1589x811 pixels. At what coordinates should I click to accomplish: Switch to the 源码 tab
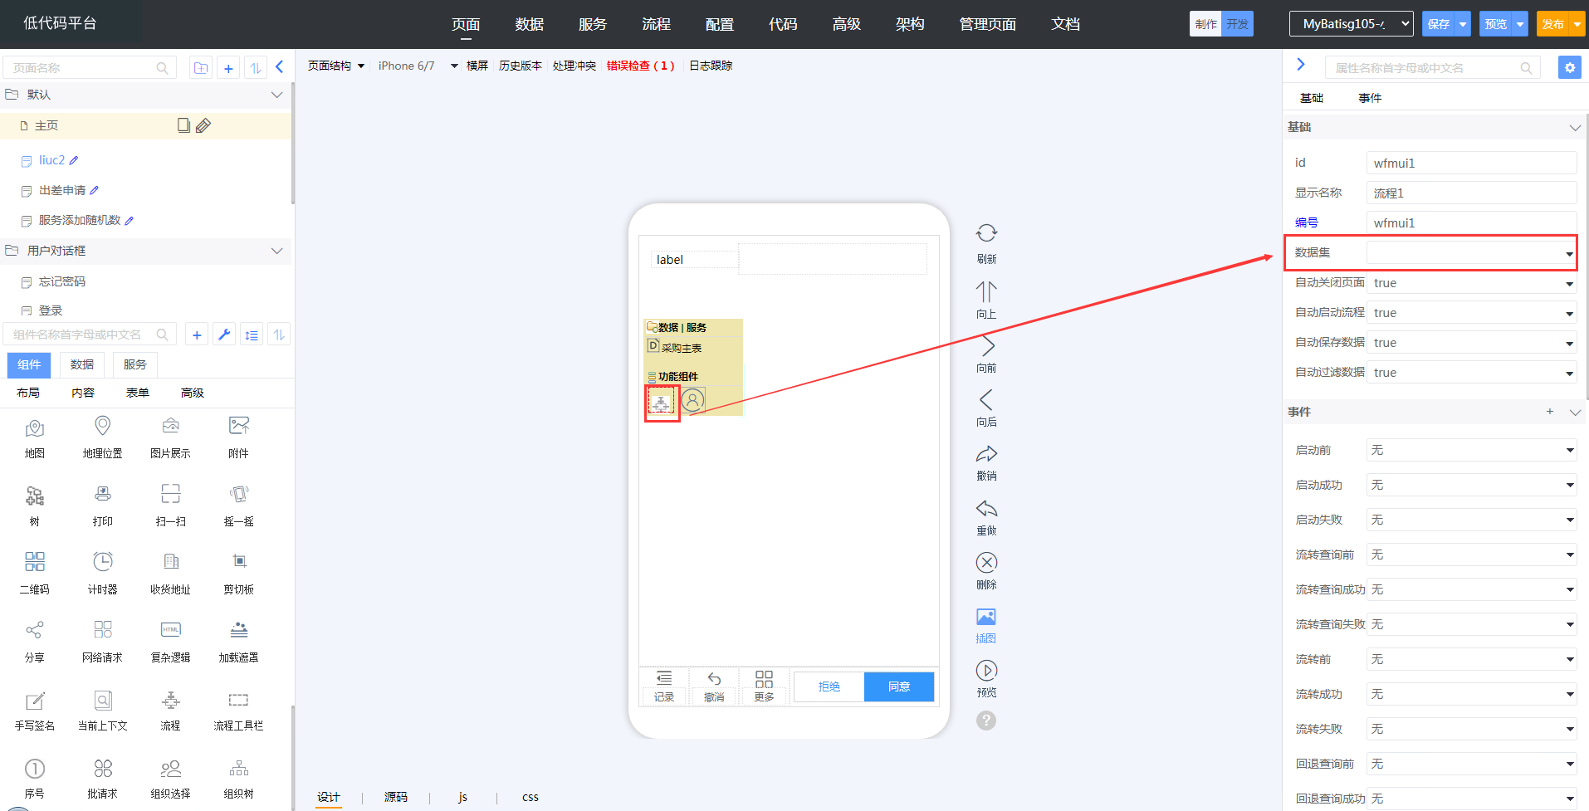396,797
